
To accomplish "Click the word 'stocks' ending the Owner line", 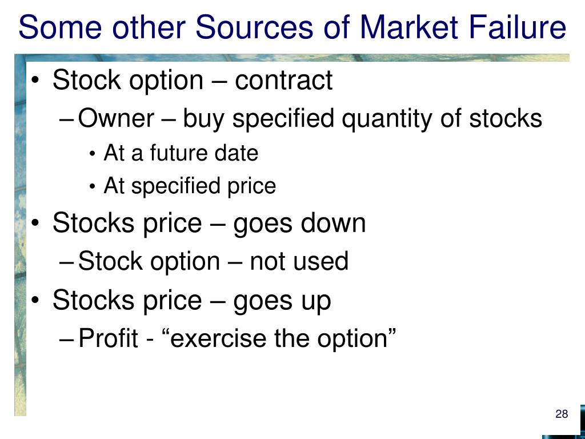I will pyautogui.click(x=505, y=119).
